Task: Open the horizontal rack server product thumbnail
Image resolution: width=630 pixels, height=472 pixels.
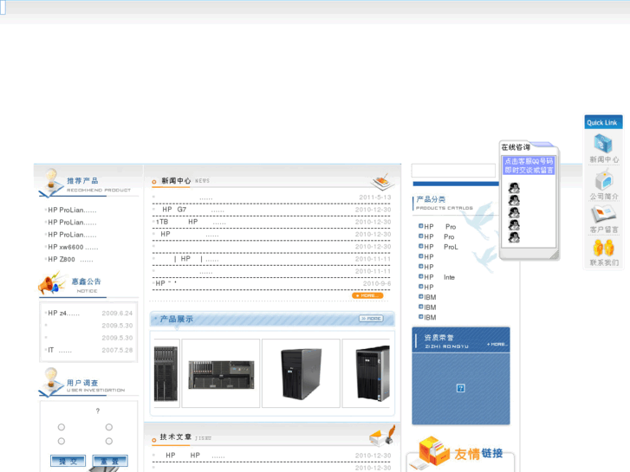Action: coord(221,374)
